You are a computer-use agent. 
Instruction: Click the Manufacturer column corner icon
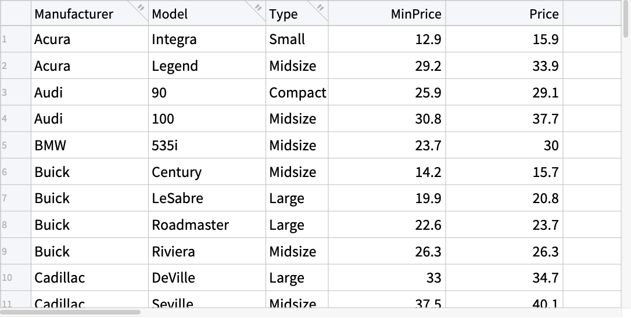pos(141,7)
